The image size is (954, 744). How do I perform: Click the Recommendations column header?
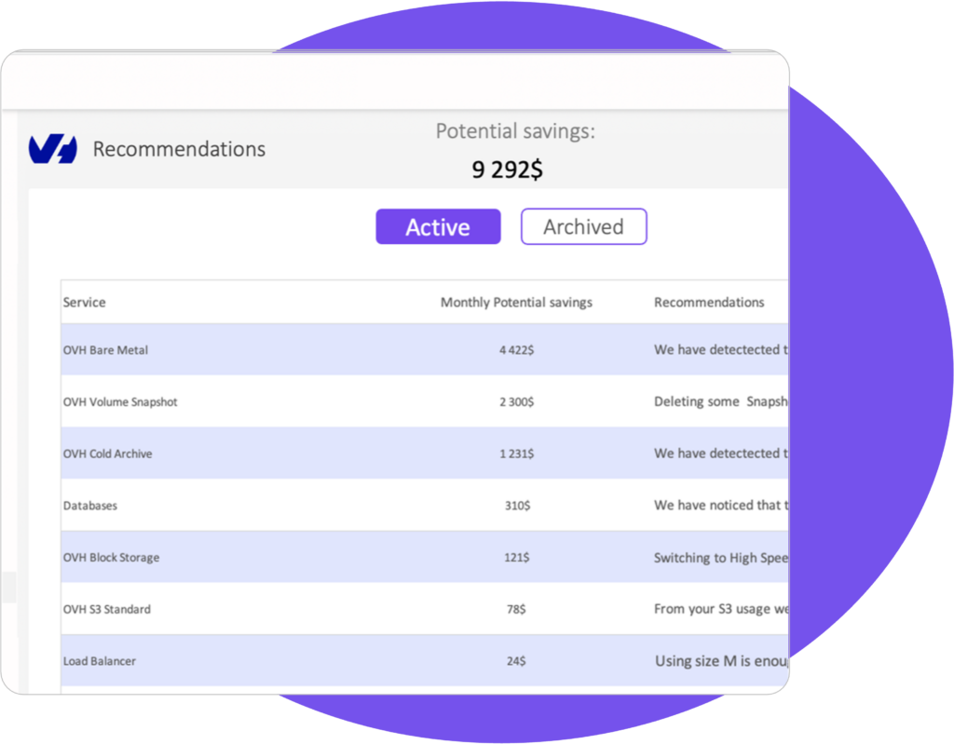(x=709, y=303)
